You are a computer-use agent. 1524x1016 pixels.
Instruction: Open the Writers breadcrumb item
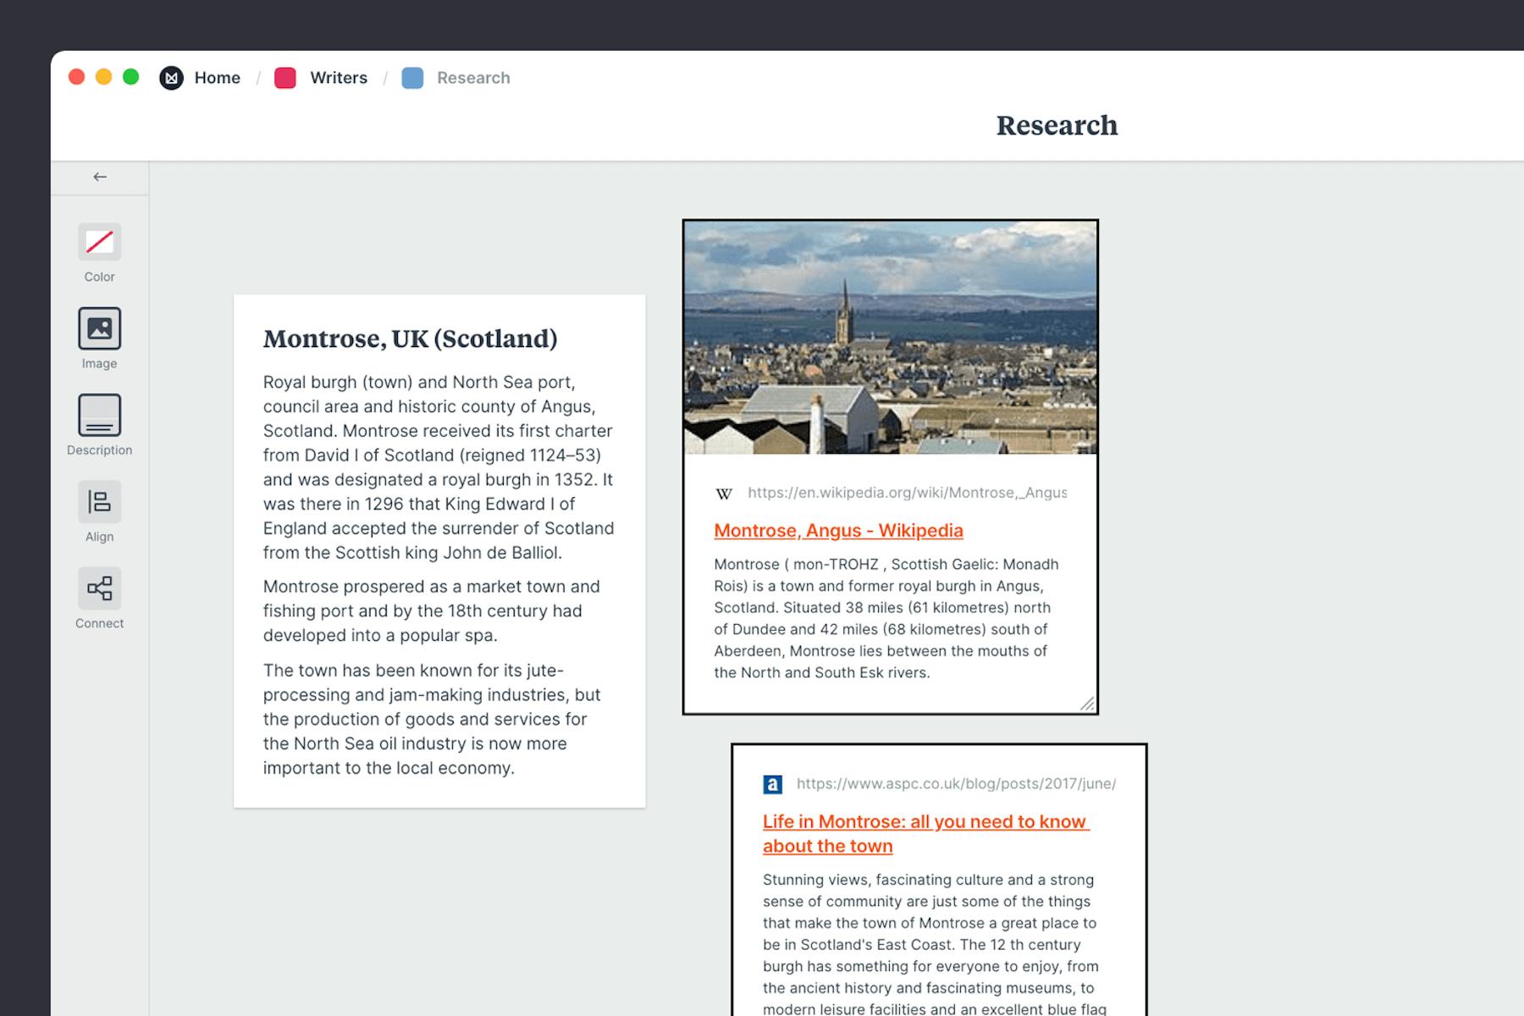click(x=338, y=77)
